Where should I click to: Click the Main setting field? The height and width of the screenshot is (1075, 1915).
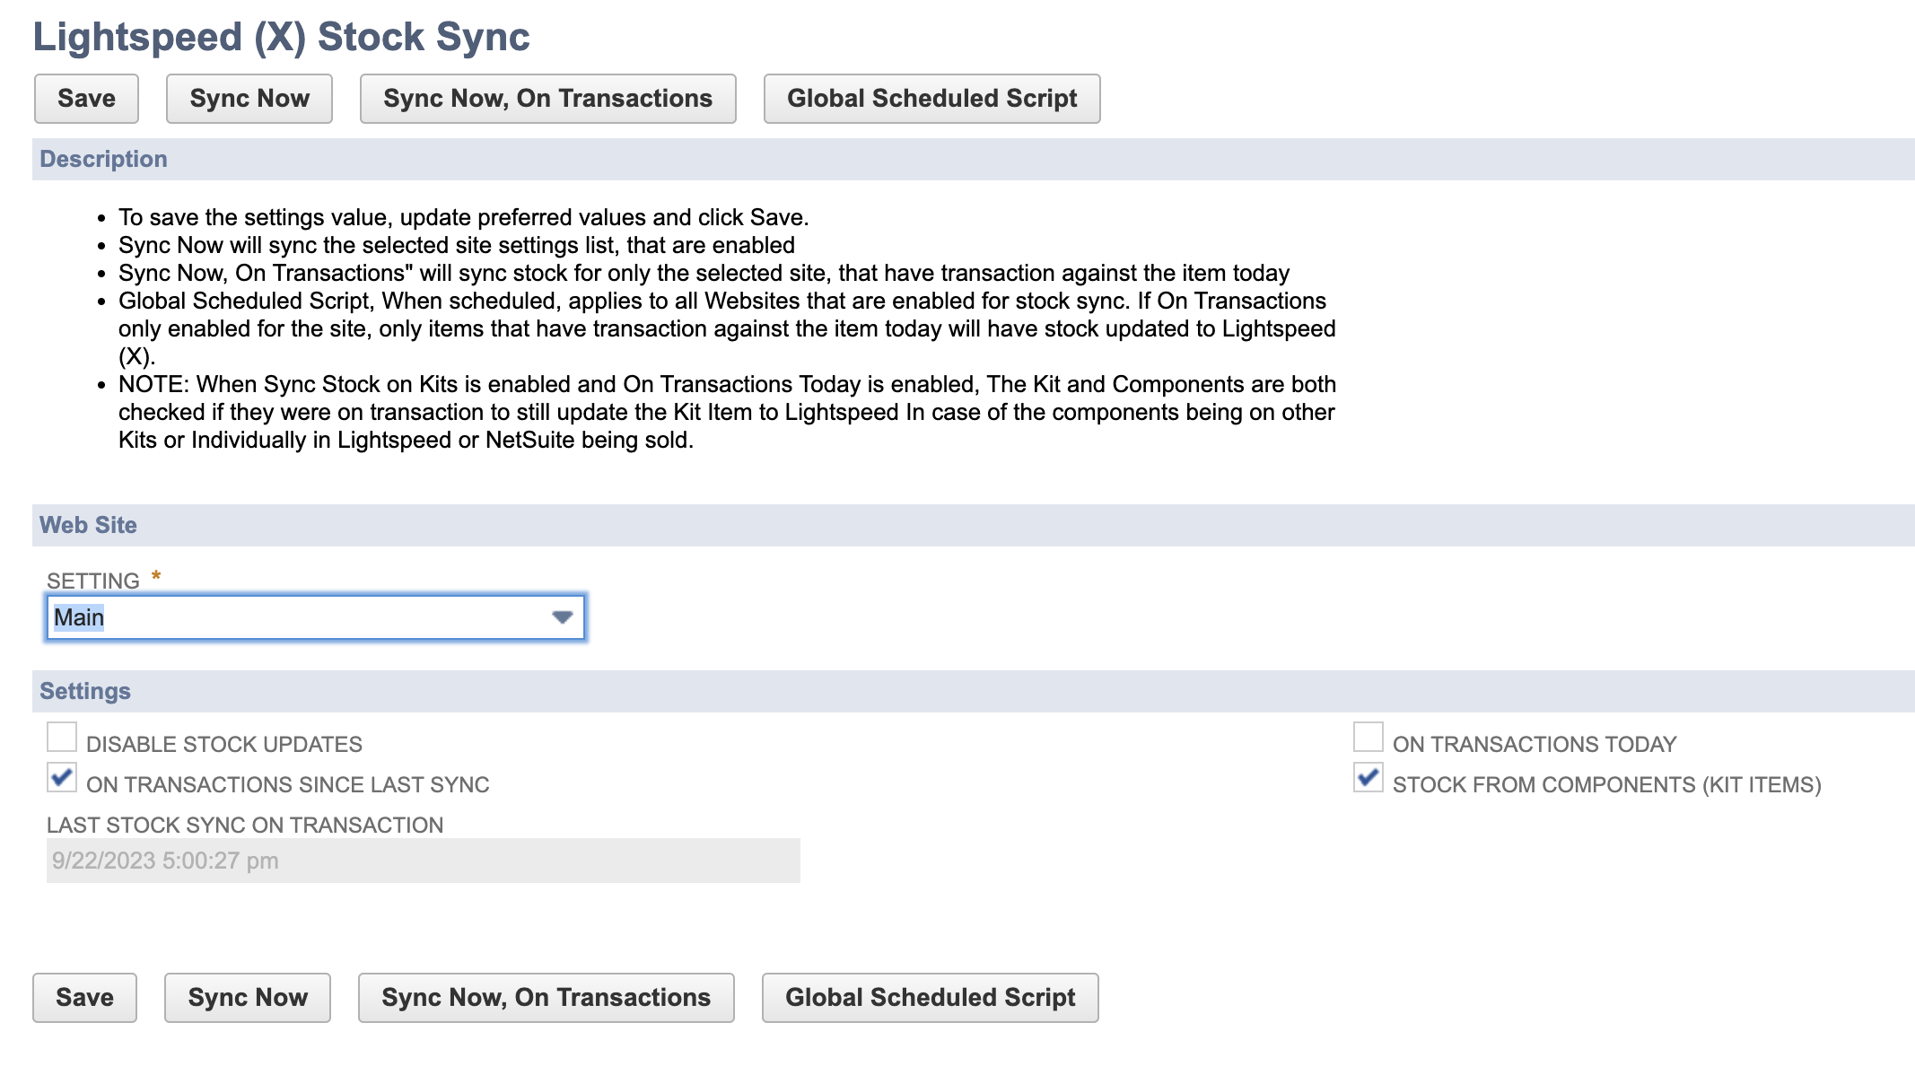click(x=315, y=617)
